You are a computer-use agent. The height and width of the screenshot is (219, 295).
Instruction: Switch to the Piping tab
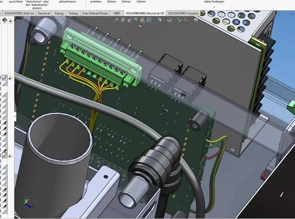(x=59, y=14)
